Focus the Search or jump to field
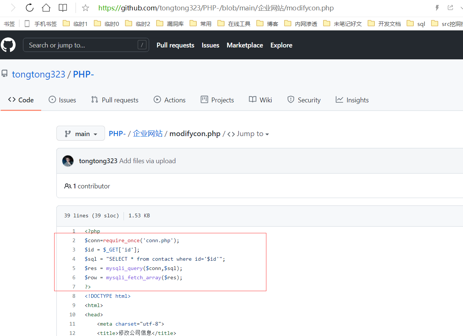The height and width of the screenshot is (336, 463). click(x=86, y=45)
